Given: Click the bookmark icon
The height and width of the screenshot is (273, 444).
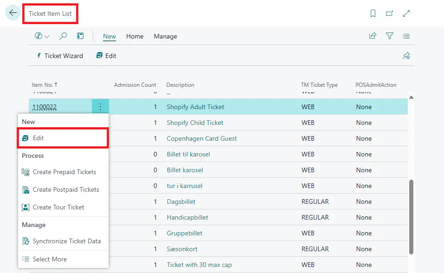Looking at the screenshot, I should [373, 13].
